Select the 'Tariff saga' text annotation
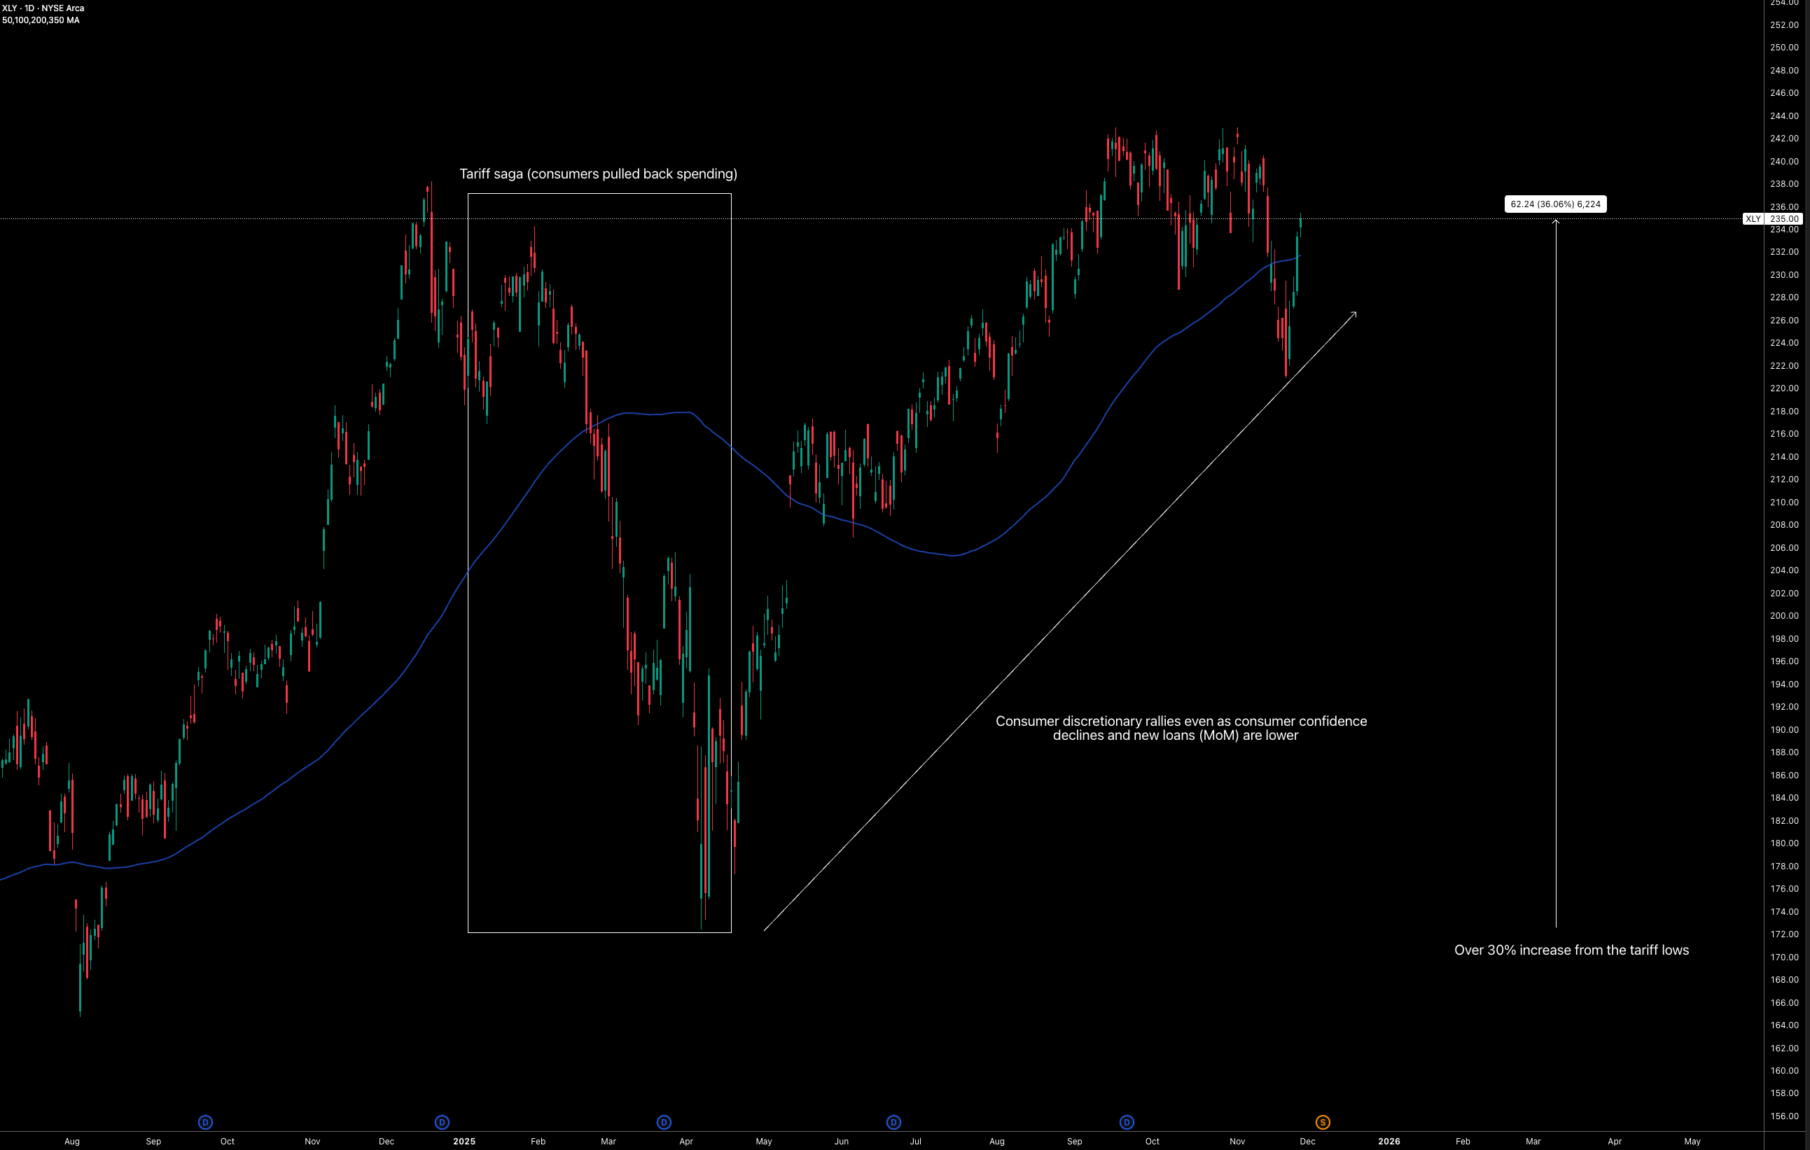The width and height of the screenshot is (1810, 1150). coord(597,174)
